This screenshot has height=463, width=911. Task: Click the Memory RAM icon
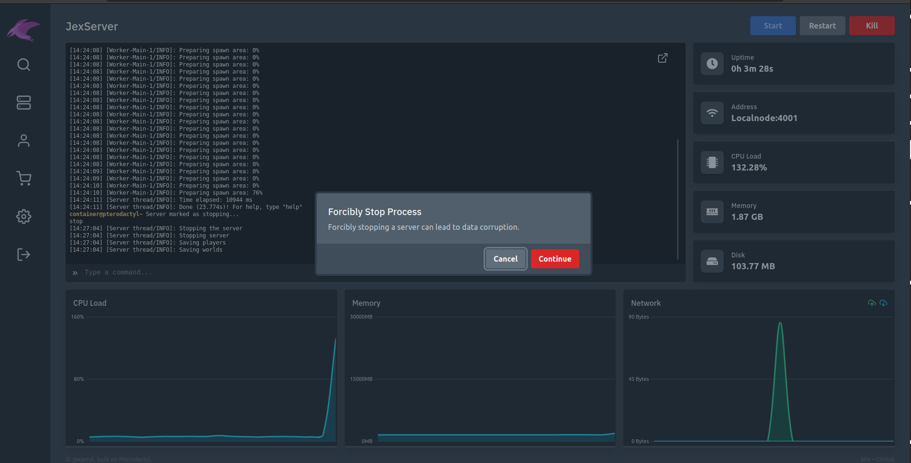coord(712,212)
